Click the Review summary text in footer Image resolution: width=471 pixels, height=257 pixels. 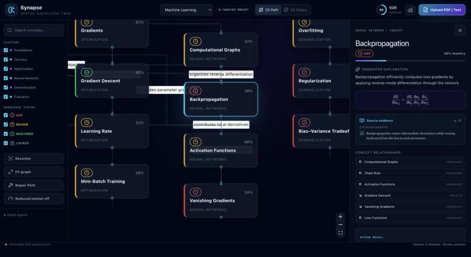pos(454,244)
